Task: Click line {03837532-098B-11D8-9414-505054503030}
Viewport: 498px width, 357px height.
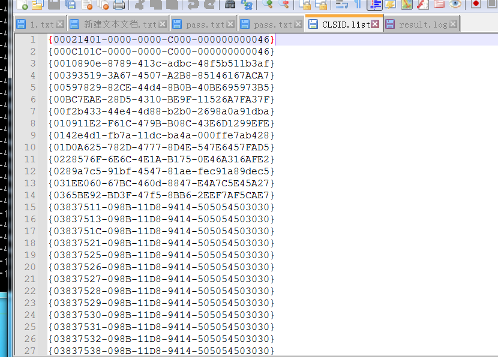Action: click(x=161, y=339)
